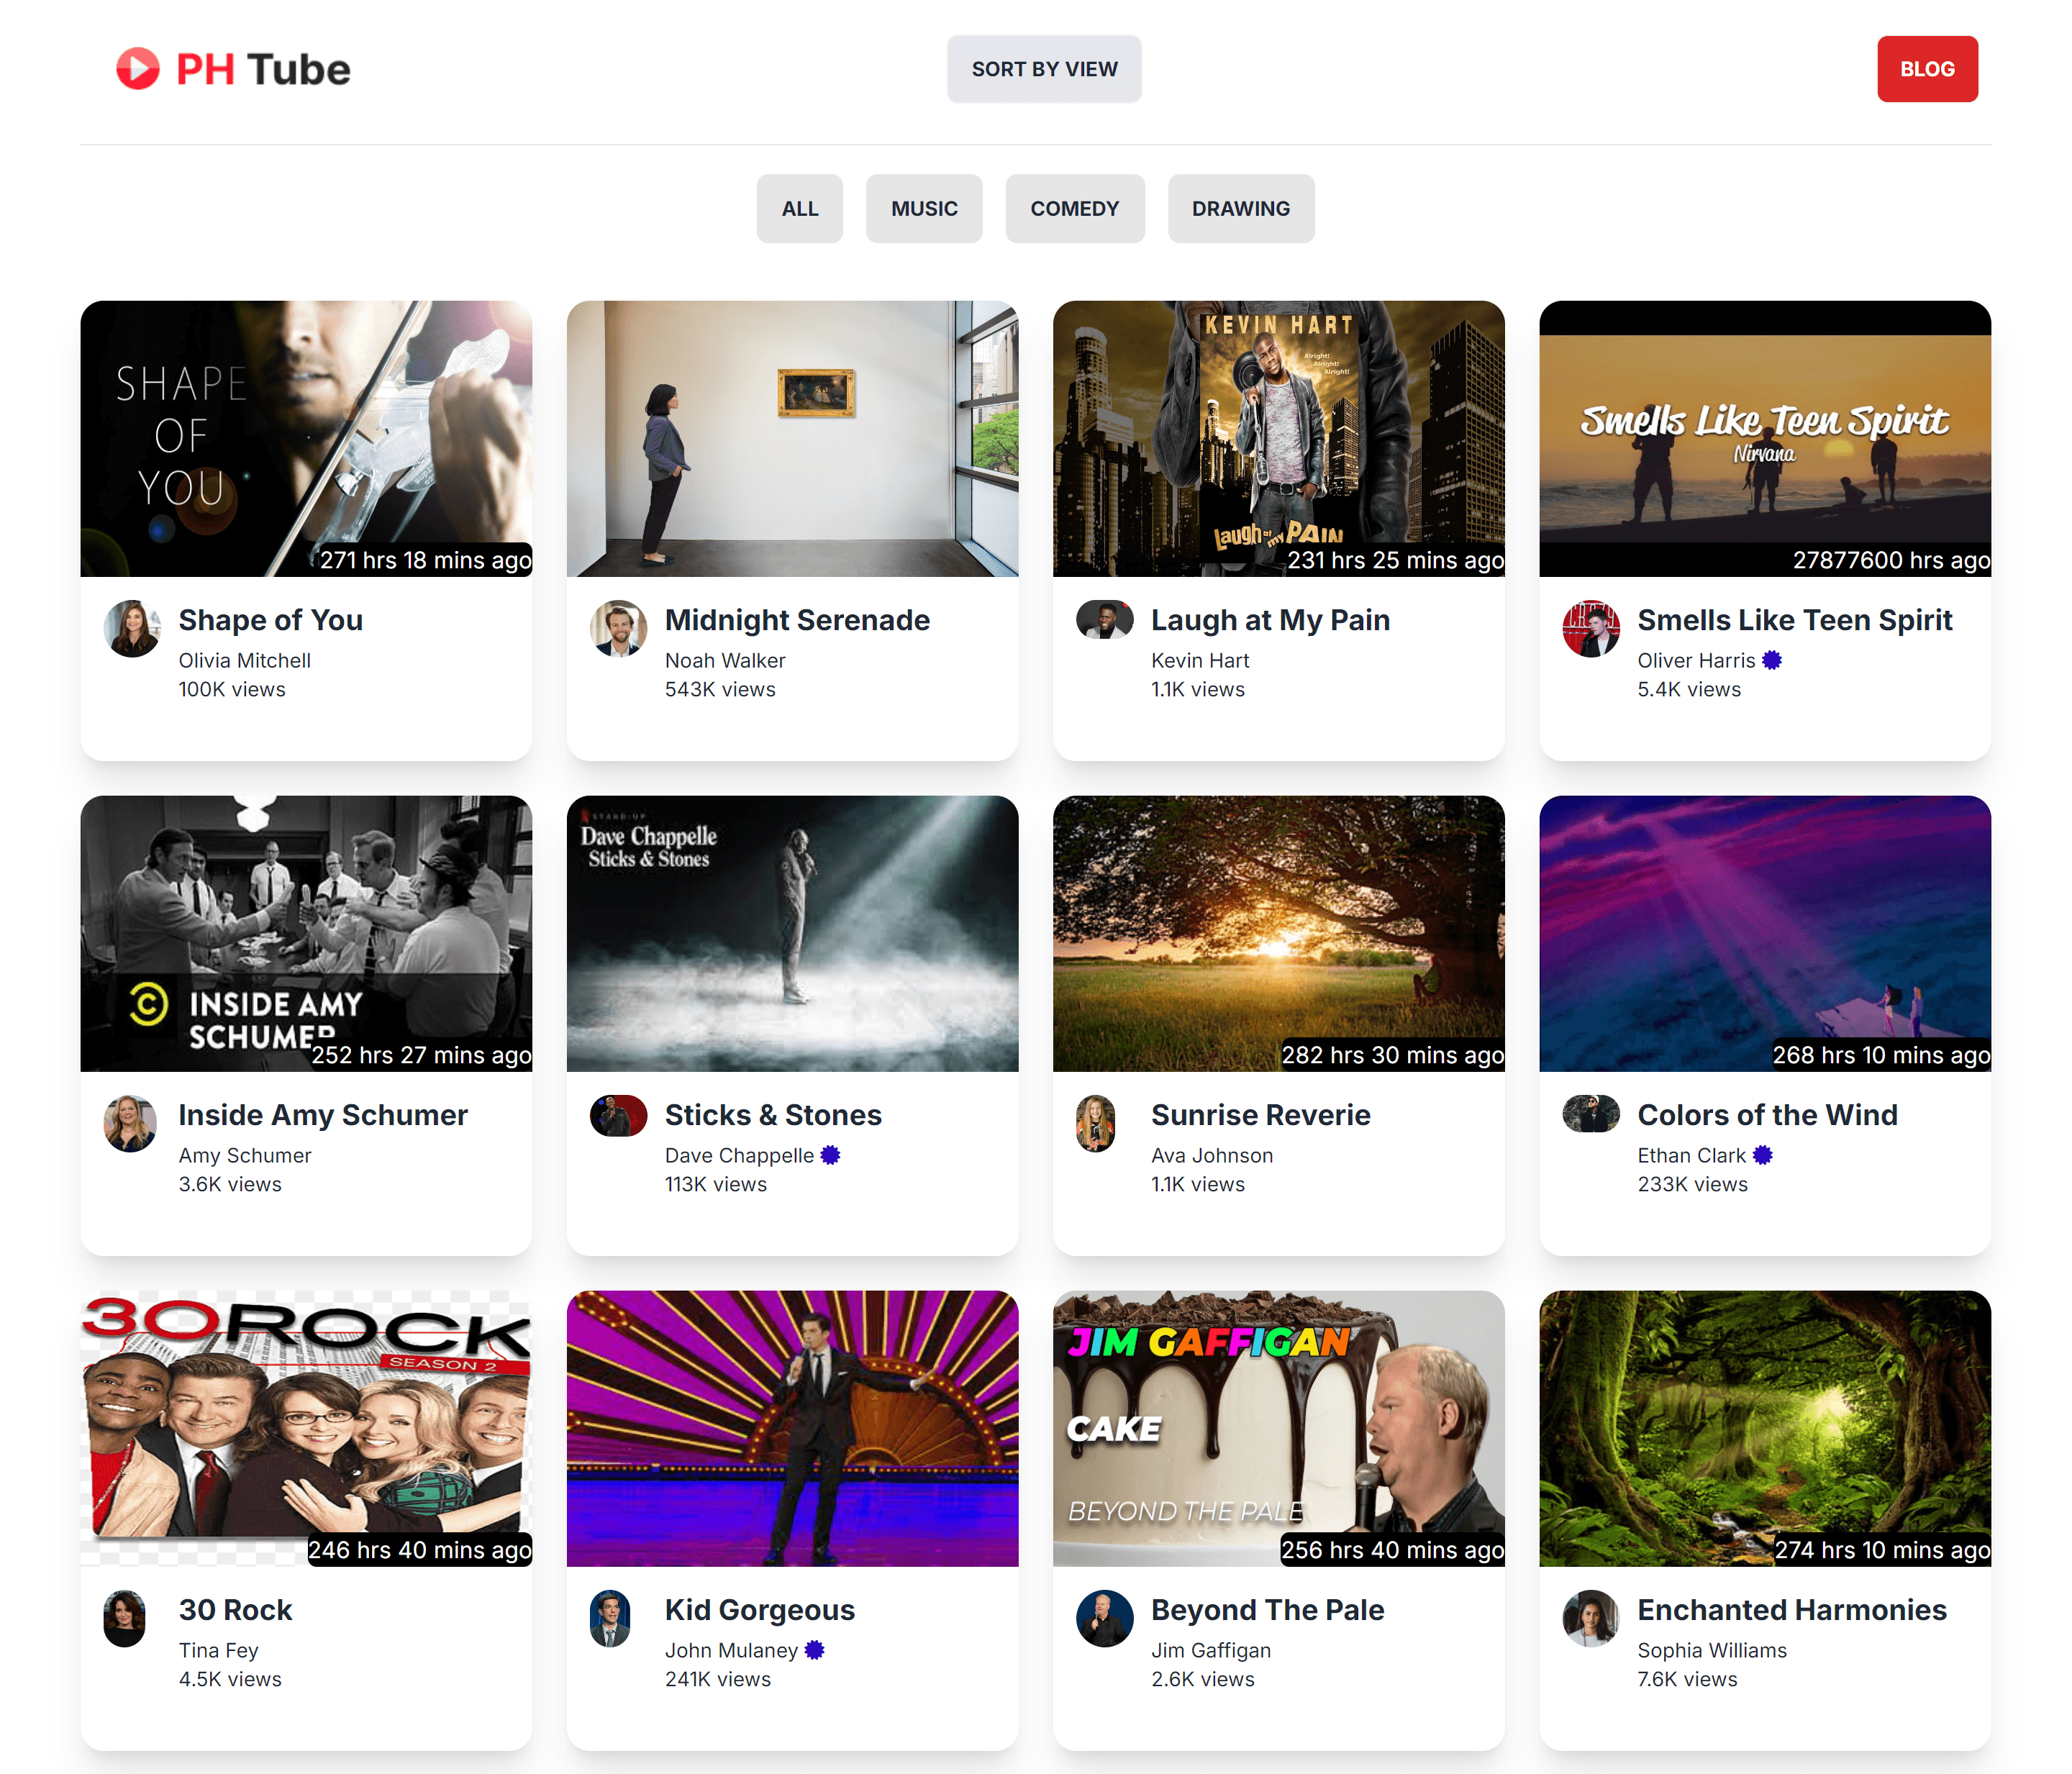Click the PH Tube play logo icon
The height and width of the screenshot is (1774, 2072).
pyautogui.click(x=138, y=69)
